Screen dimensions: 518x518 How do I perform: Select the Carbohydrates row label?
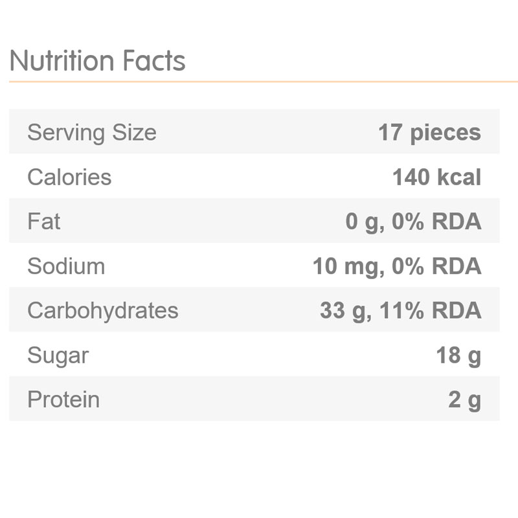tap(102, 310)
